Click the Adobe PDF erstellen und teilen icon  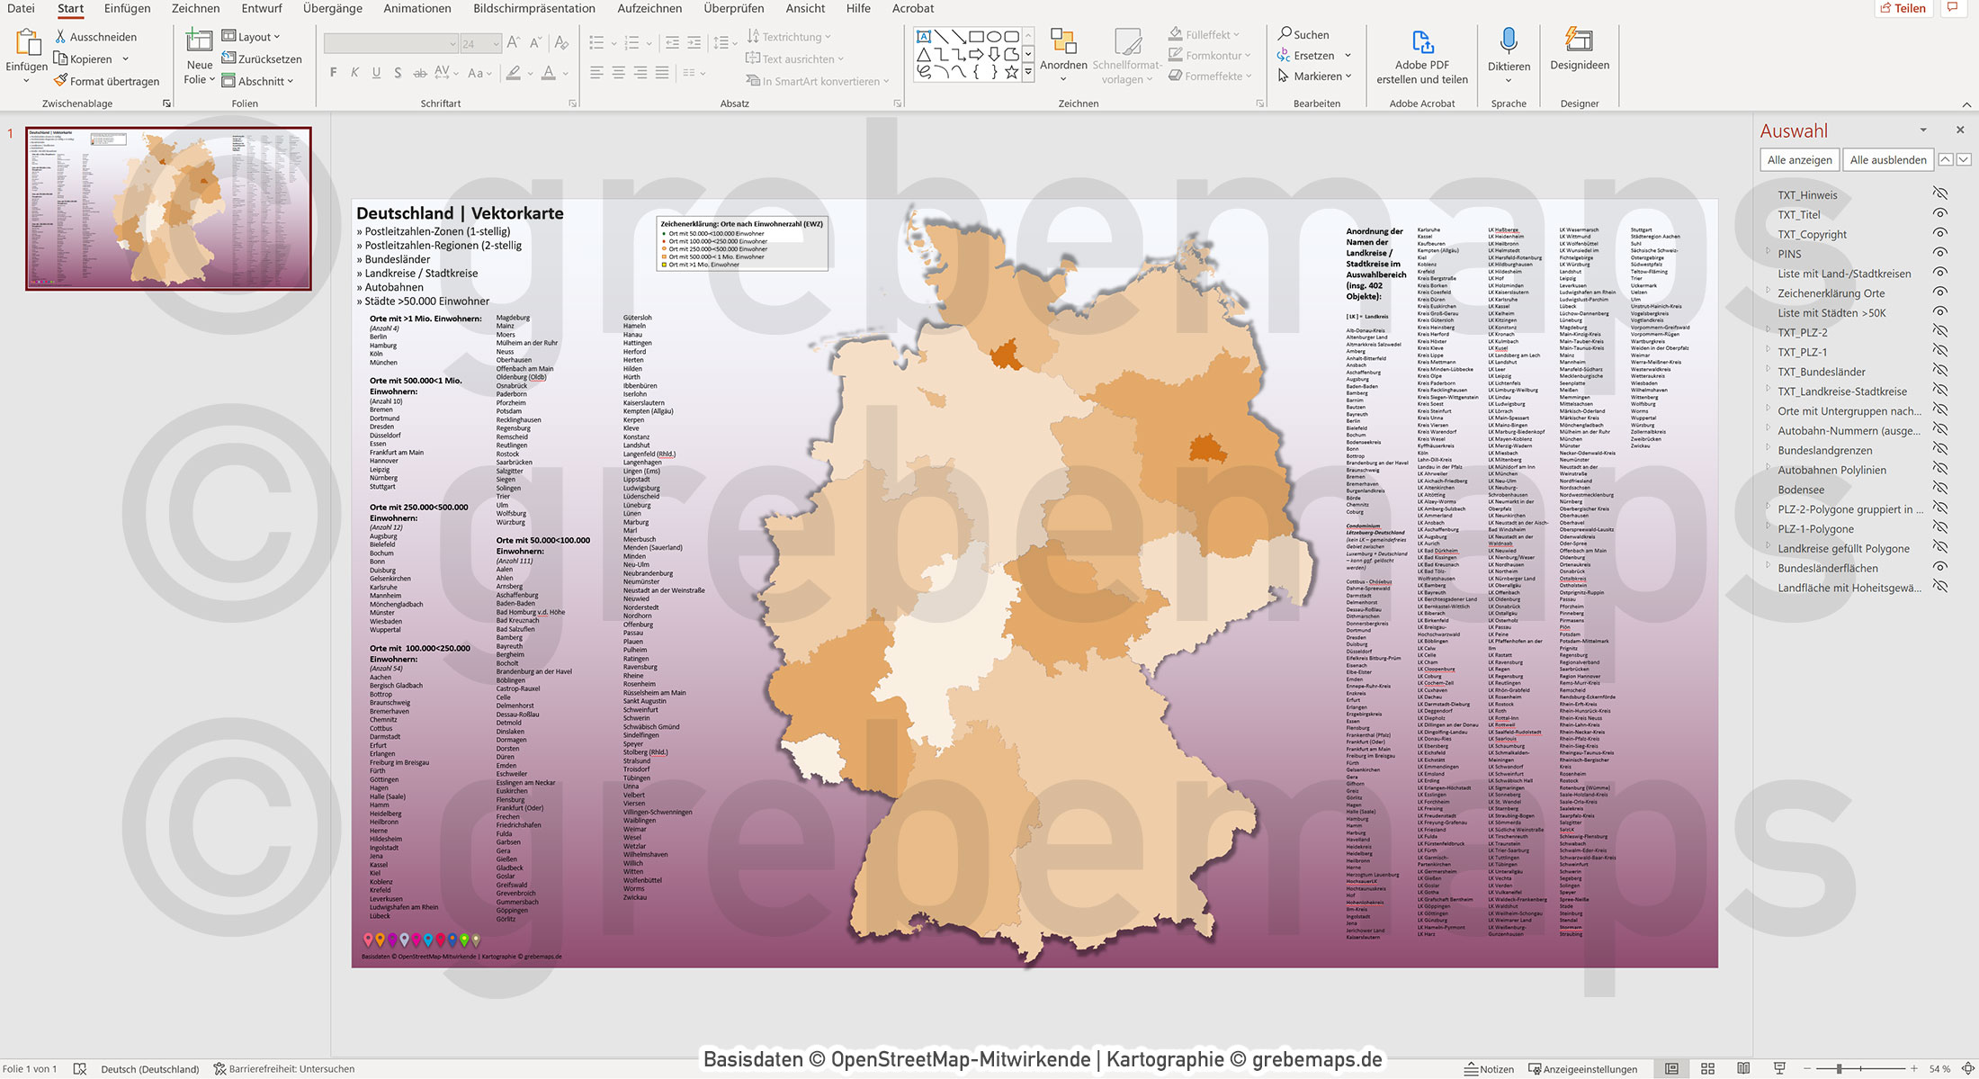pyautogui.click(x=1422, y=41)
